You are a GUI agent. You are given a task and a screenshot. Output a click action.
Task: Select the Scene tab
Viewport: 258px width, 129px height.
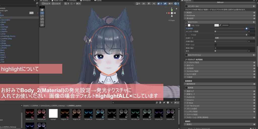coord(44,1)
